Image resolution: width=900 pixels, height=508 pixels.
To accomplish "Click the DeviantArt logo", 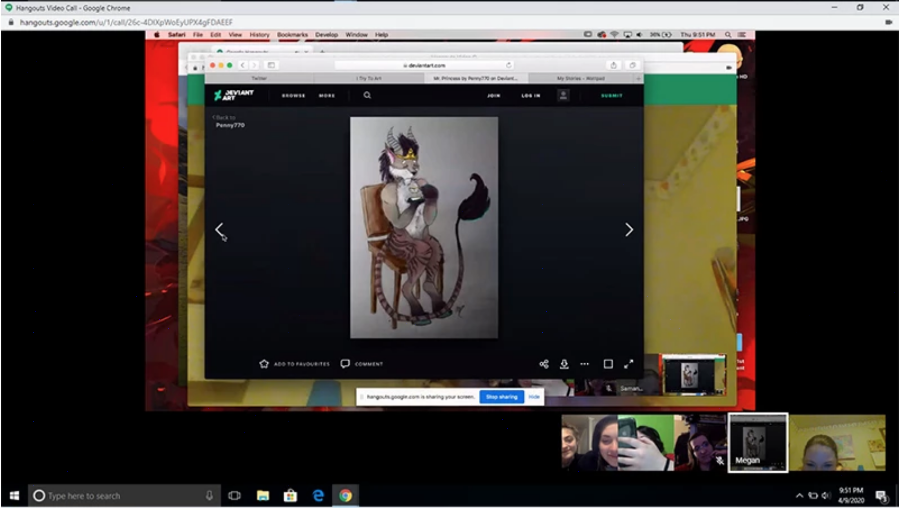I will [x=234, y=95].
